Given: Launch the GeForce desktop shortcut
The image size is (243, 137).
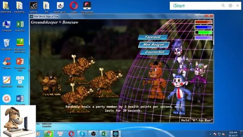Looking at the screenshot, I should (x=33, y=7).
